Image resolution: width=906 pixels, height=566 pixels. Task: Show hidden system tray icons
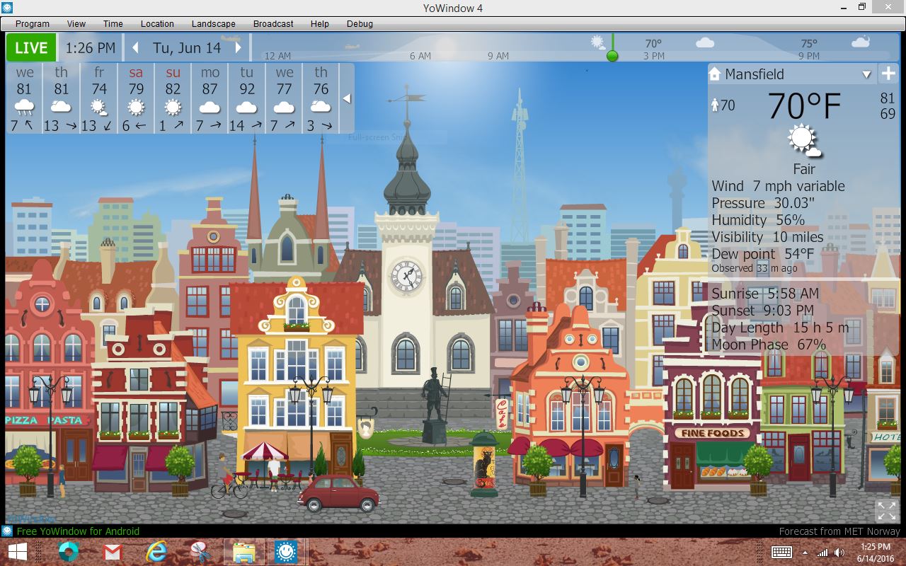pos(805,553)
